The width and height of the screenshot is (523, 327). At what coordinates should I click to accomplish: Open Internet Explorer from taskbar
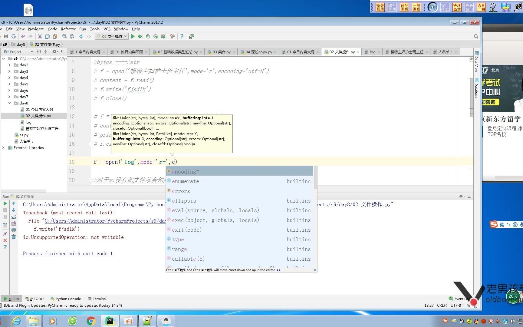(x=16, y=321)
